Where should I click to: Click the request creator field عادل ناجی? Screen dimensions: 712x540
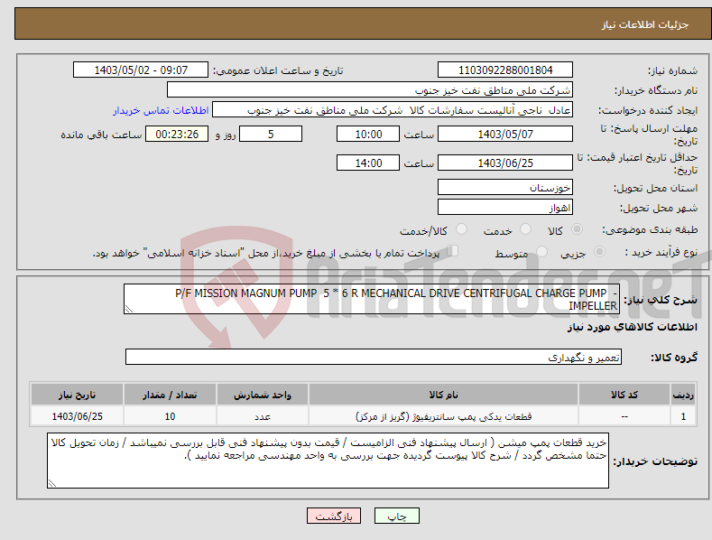[393, 110]
